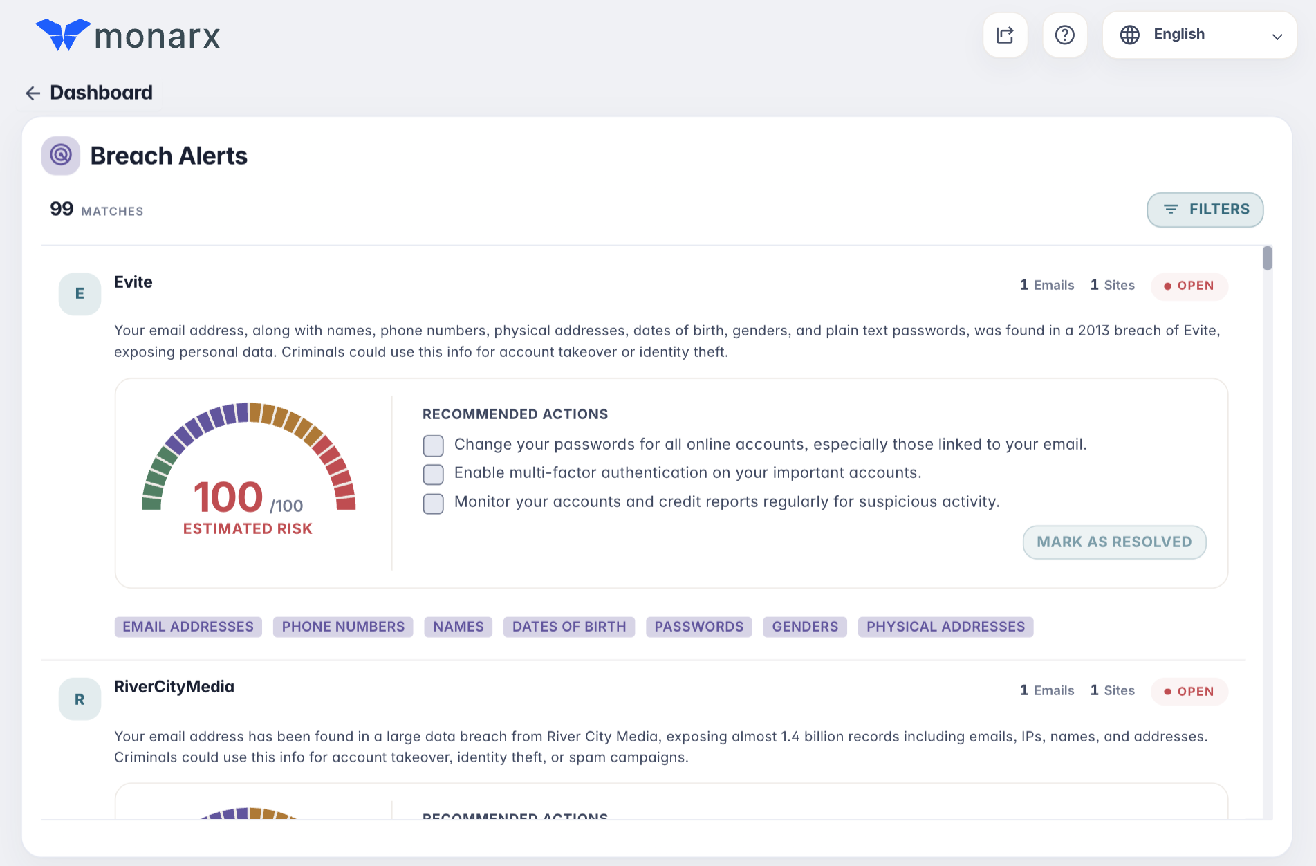This screenshot has width=1316, height=866.
Task: Click the globe language icon
Action: [x=1130, y=35]
